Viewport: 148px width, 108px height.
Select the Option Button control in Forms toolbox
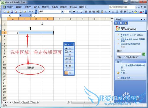point(70,55)
